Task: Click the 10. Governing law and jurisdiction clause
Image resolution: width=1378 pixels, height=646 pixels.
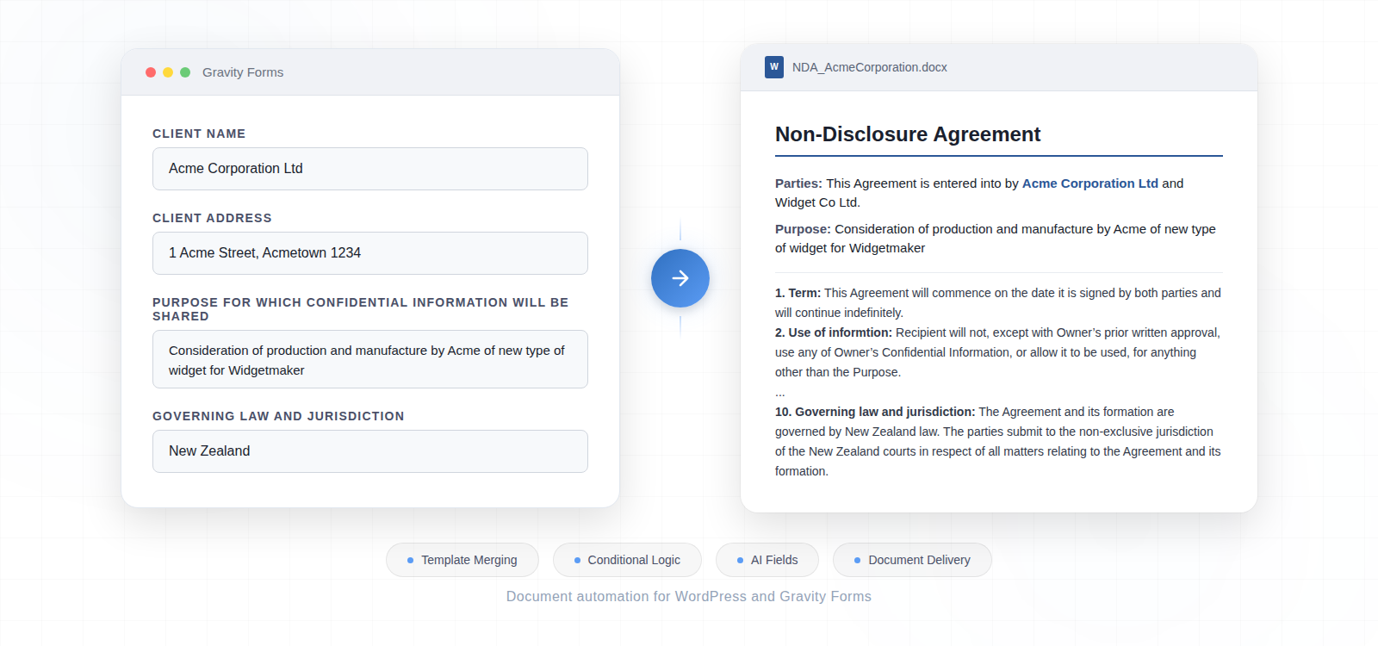Action: [x=875, y=412]
